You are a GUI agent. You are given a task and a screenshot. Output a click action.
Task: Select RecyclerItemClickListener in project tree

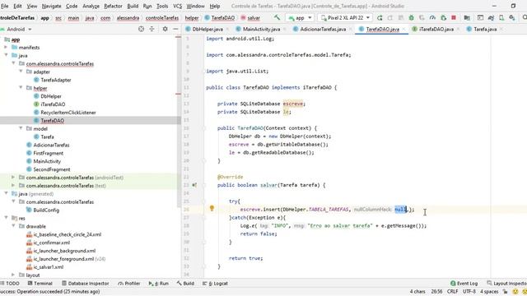[x=68, y=113]
